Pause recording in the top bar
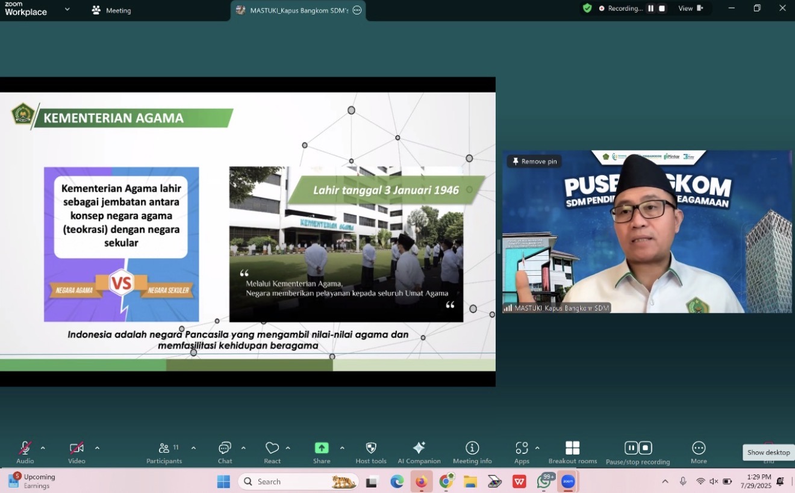Image resolution: width=795 pixels, height=493 pixels. pos(650,8)
